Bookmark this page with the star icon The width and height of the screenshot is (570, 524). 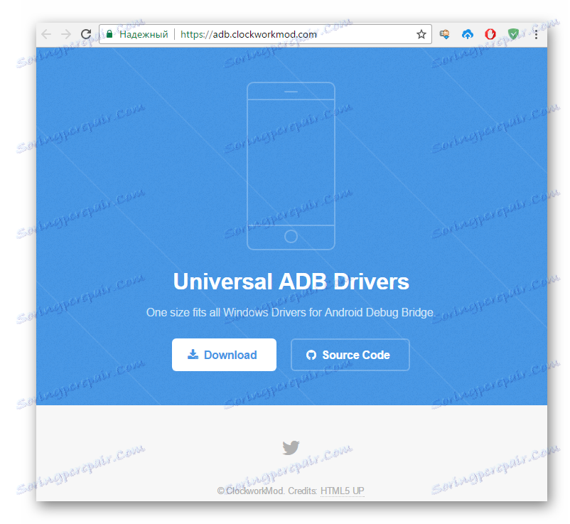421,34
